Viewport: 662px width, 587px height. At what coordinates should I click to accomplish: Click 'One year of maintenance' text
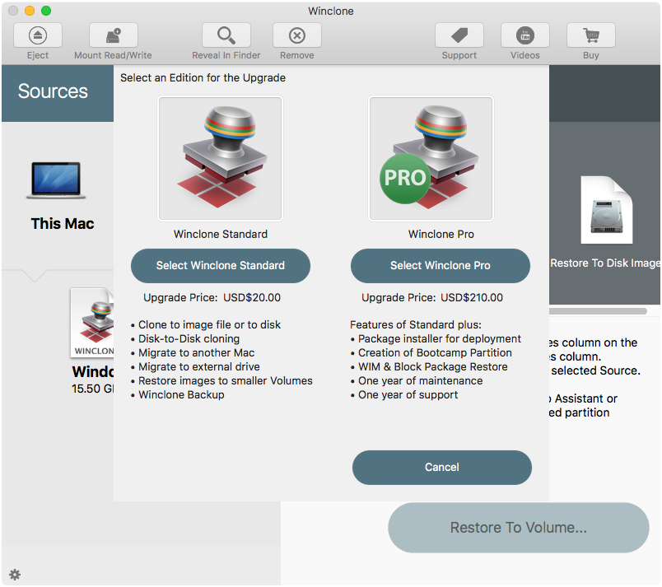[x=421, y=380]
